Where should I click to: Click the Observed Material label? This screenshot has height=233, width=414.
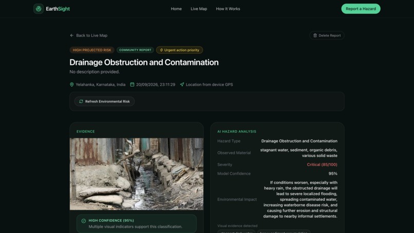[x=234, y=153]
